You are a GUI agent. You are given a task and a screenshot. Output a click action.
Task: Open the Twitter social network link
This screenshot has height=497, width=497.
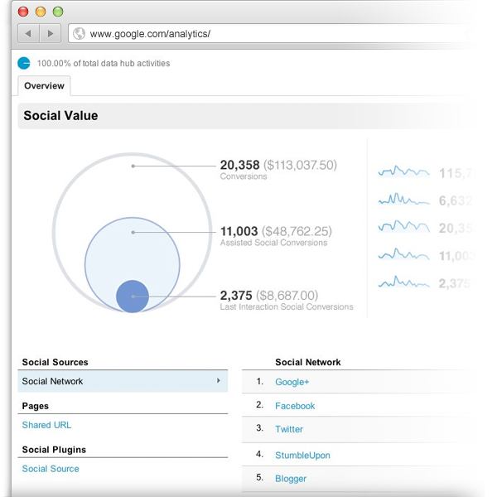[289, 429]
